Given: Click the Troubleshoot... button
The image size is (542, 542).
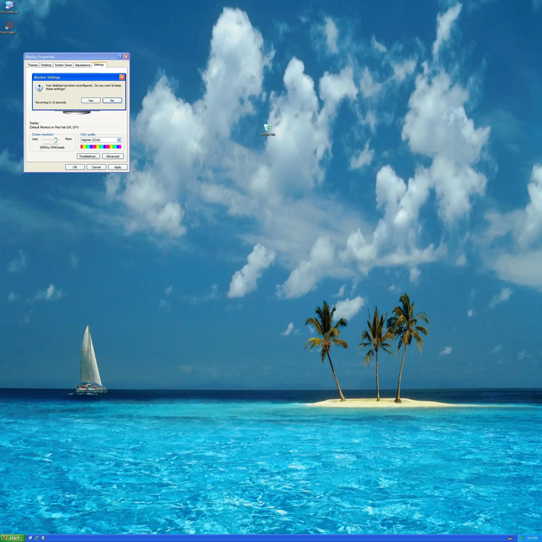Looking at the screenshot, I should (x=88, y=156).
